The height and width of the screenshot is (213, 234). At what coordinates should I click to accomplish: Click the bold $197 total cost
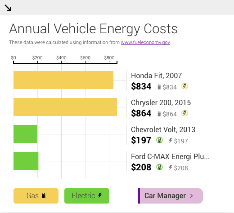pyautogui.click(x=141, y=140)
